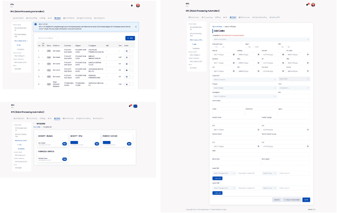Open more options menu for table row 4

pos(132,71)
